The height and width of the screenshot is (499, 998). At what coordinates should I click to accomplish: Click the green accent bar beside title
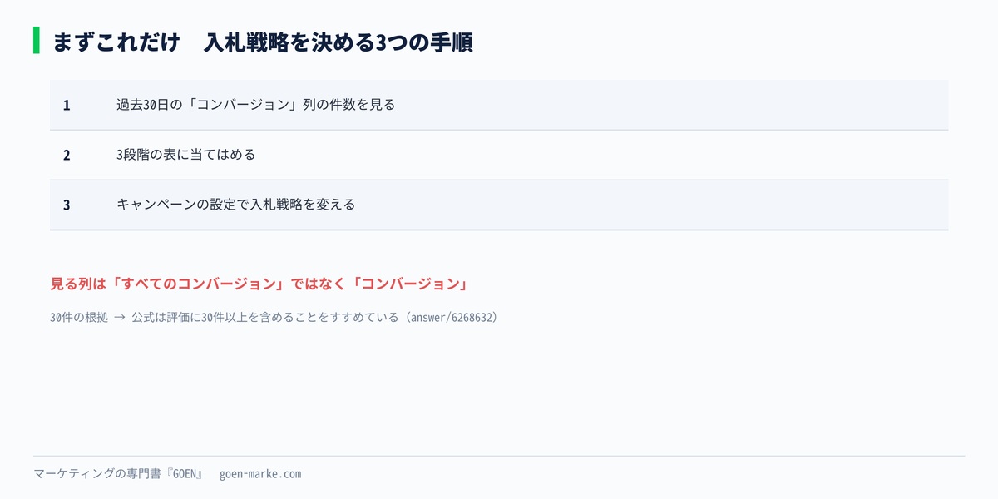coord(37,41)
